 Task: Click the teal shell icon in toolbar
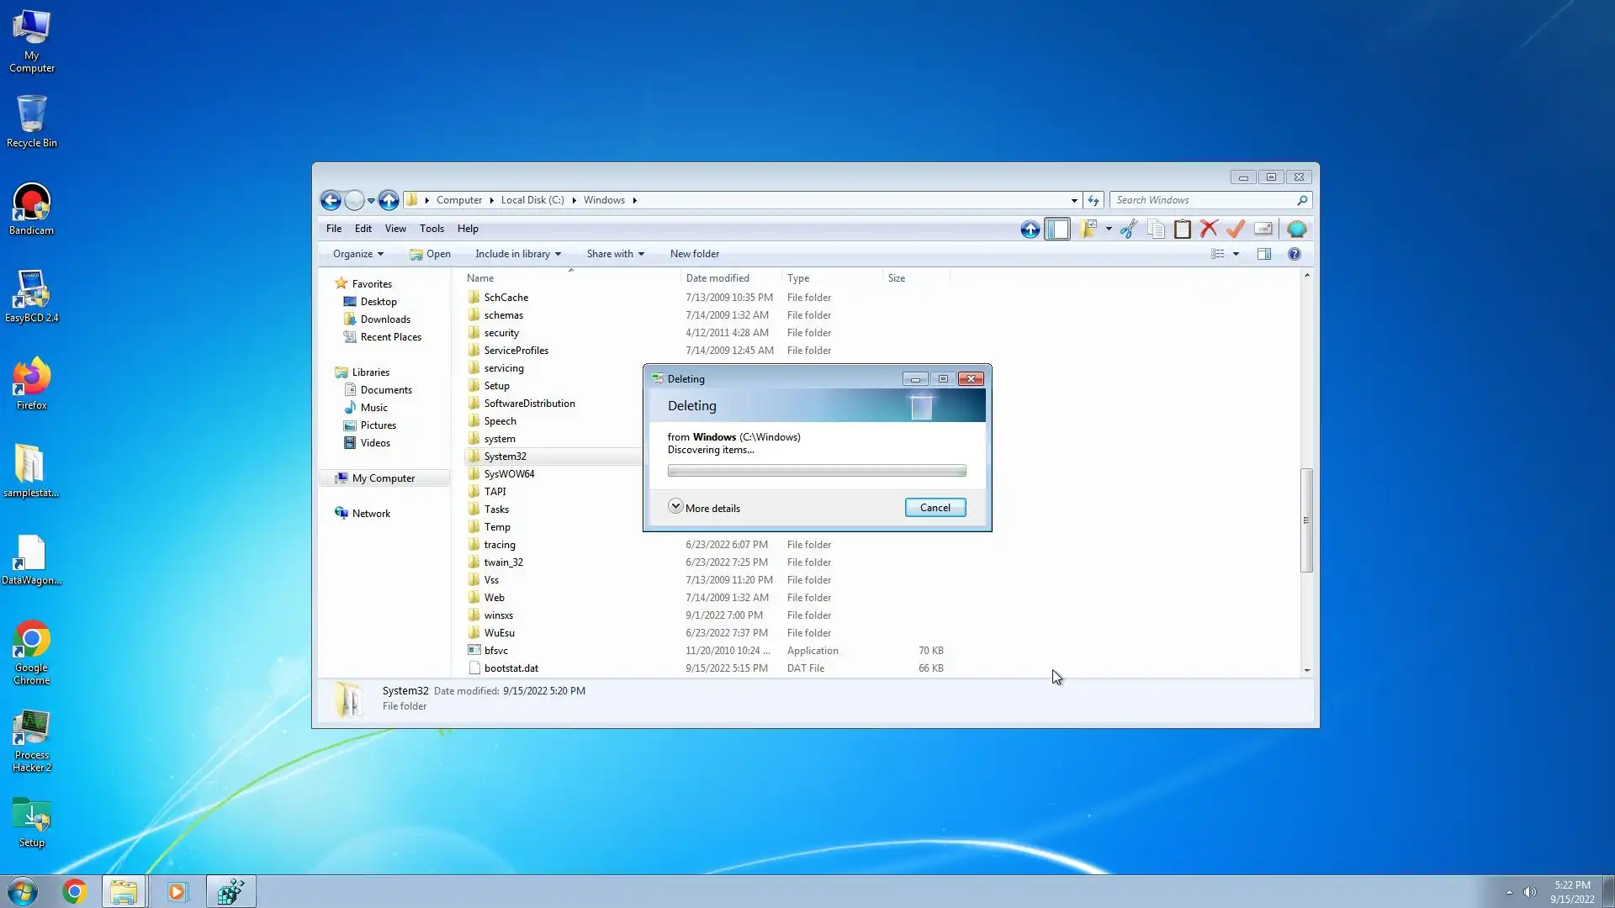(x=1296, y=229)
